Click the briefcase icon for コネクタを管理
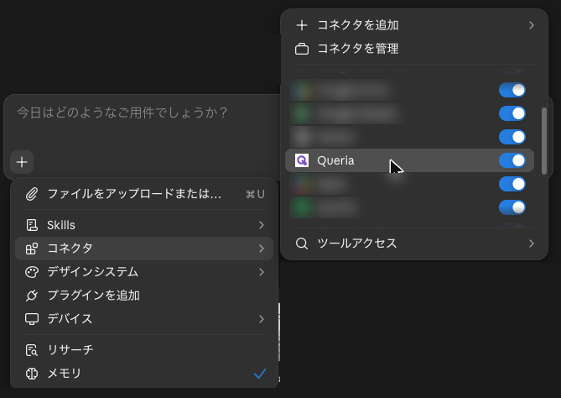Image resolution: width=561 pixels, height=398 pixels. [x=302, y=49]
